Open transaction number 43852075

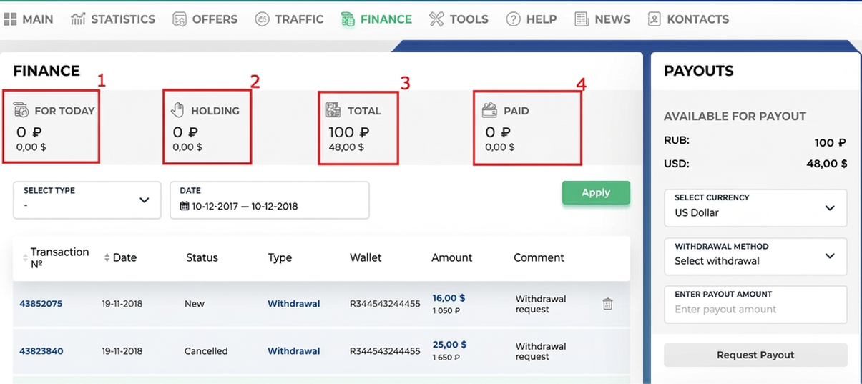41,304
